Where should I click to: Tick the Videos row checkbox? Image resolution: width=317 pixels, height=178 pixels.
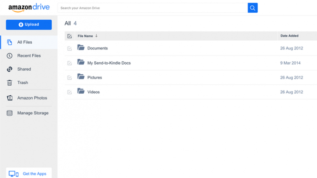(70, 92)
